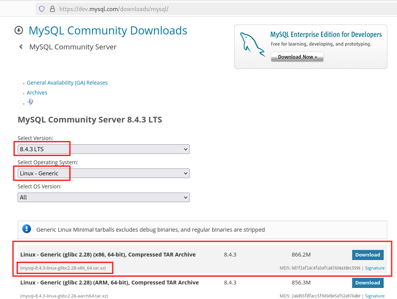This screenshot has width=397, height=299.
Task: Click the circular download icon beside page title
Action: click(x=18, y=30)
